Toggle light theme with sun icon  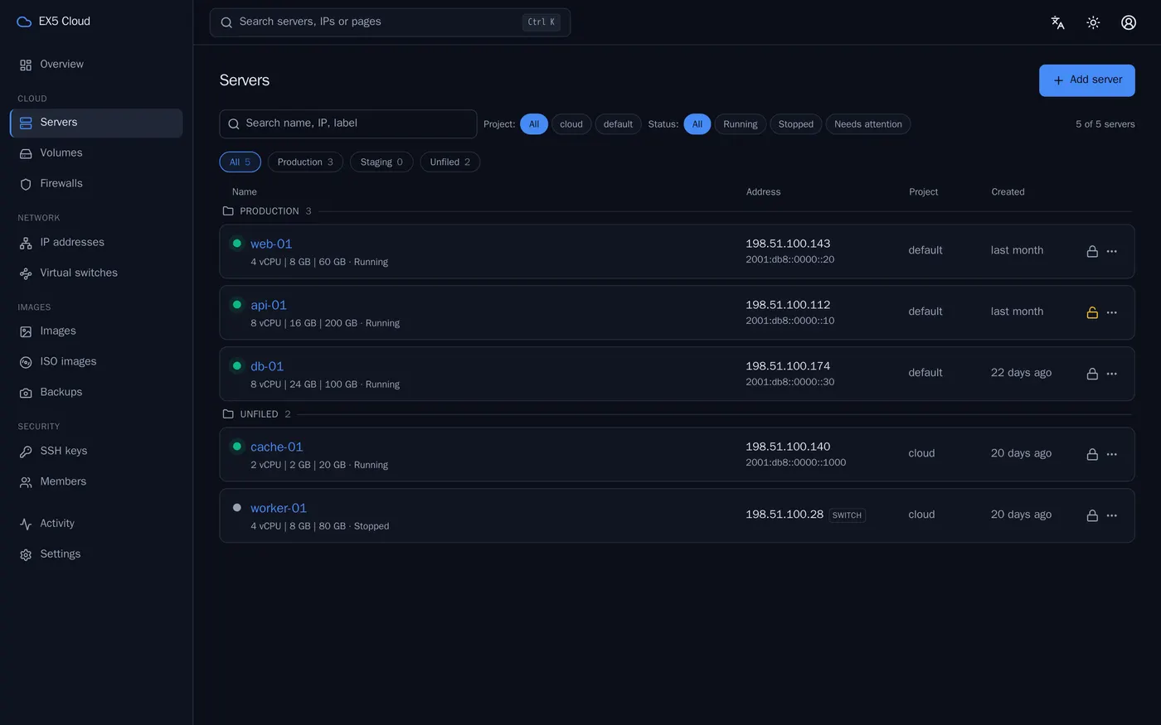1093,22
